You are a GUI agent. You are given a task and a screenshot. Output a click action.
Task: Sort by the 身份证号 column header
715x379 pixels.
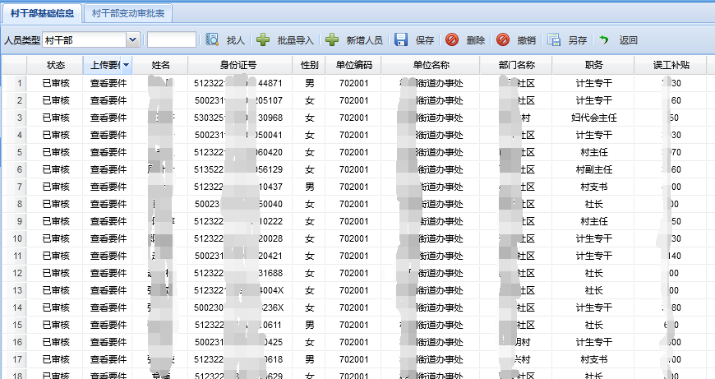point(239,65)
